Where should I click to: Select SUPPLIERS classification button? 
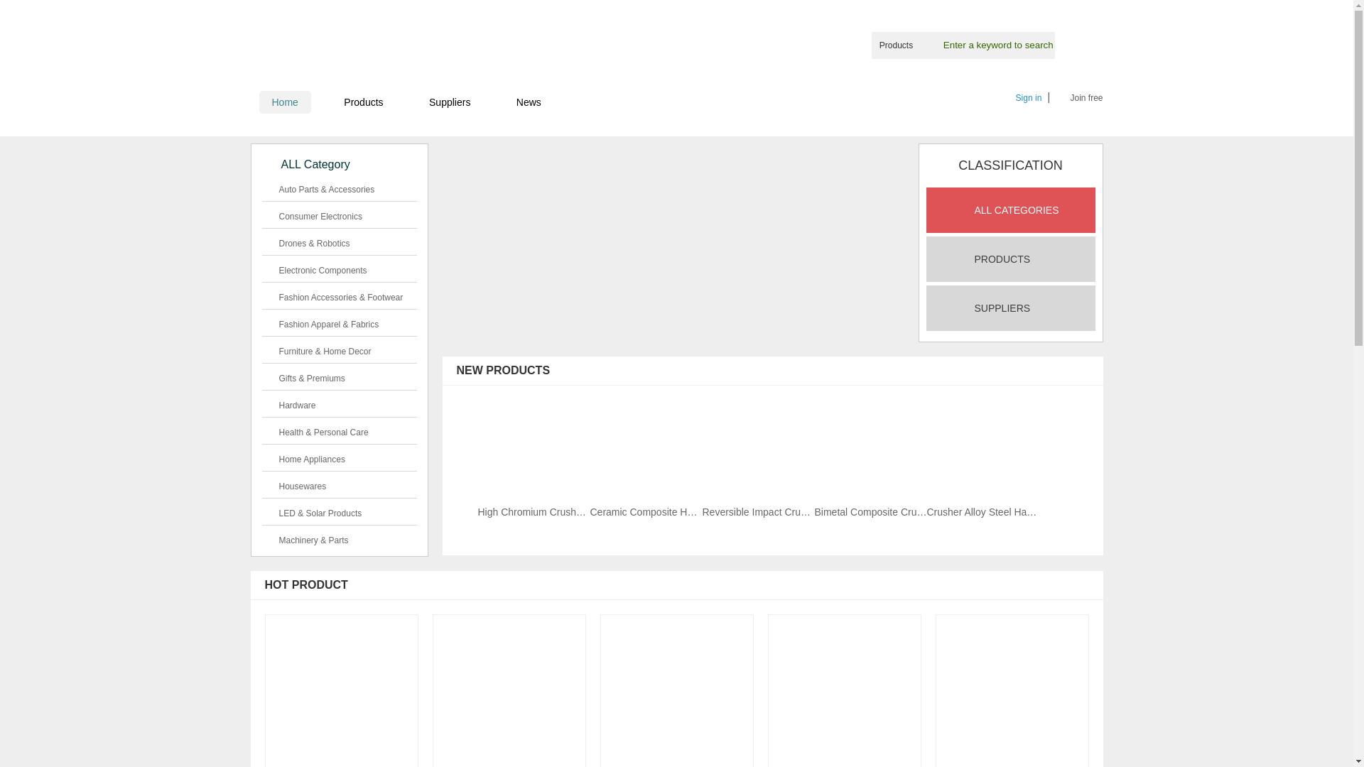tap(1010, 308)
